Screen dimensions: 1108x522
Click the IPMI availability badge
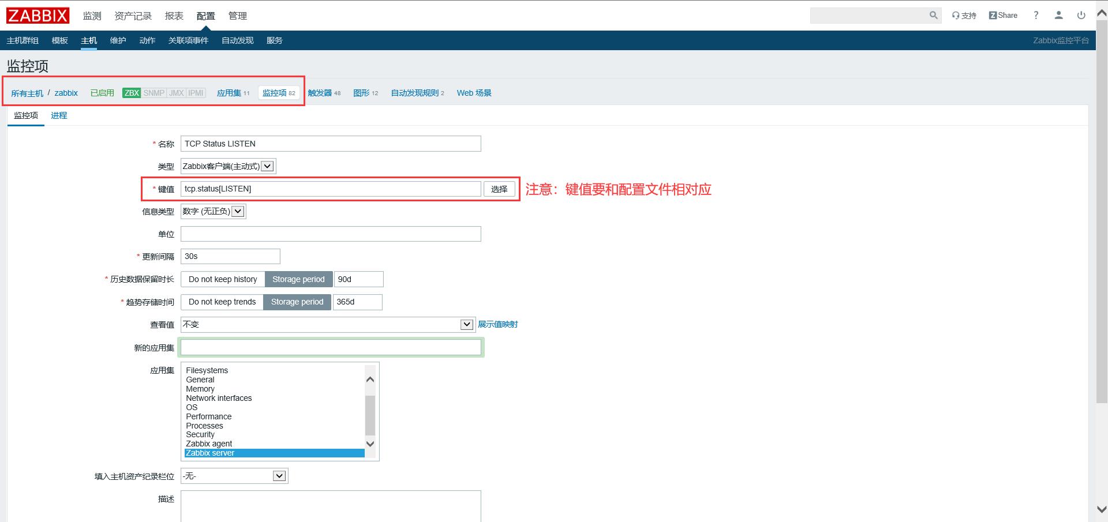coord(196,93)
